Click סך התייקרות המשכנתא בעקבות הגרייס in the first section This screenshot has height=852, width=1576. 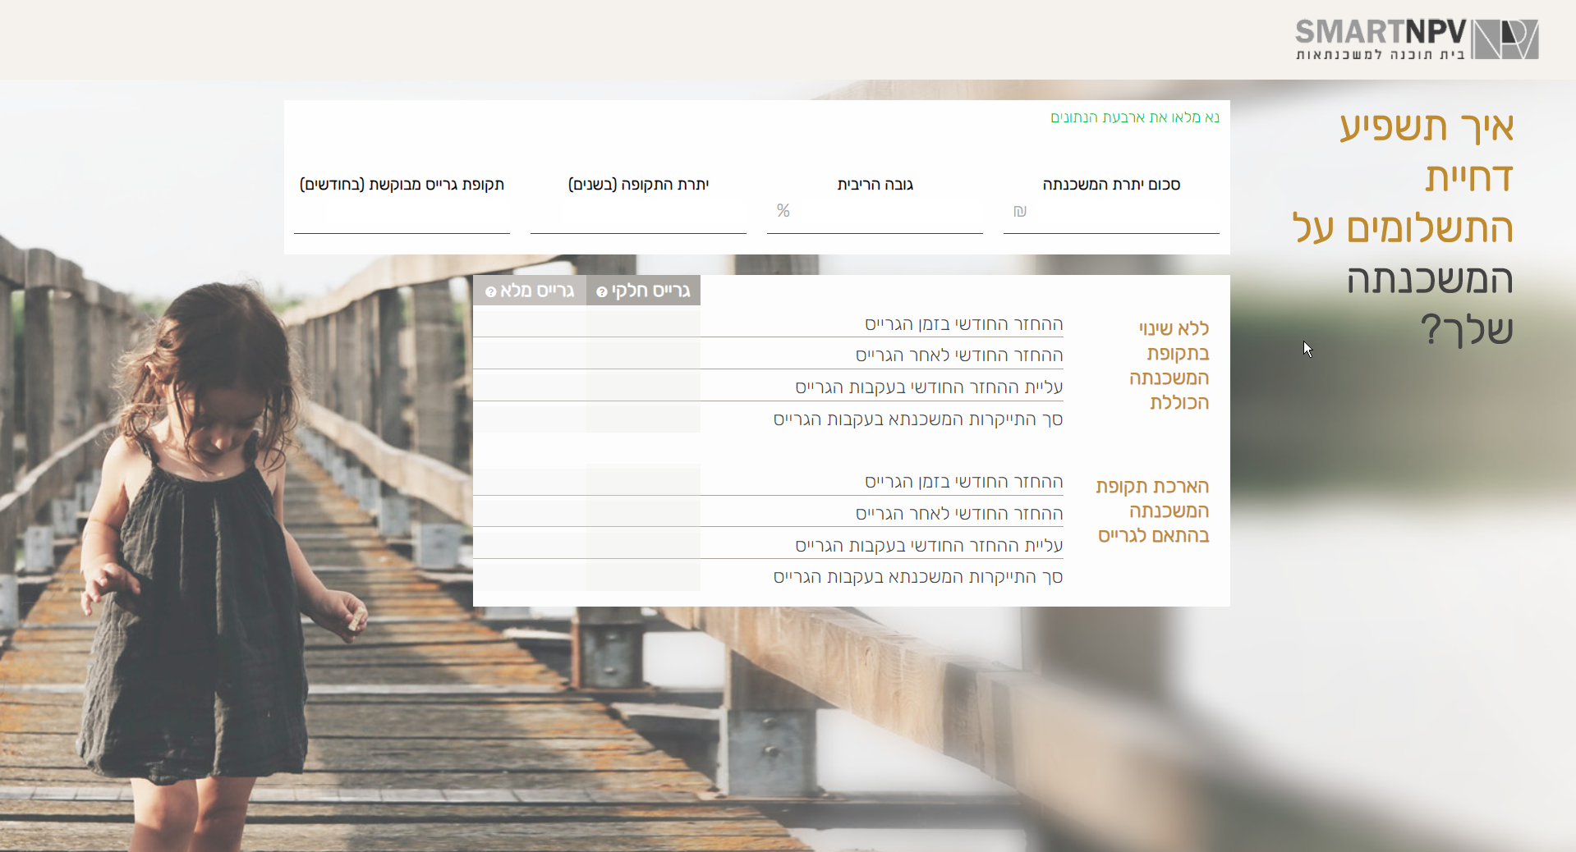tap(918, 419)
